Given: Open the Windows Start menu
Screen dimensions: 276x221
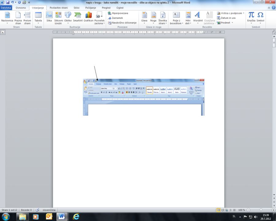Looking at the screenshot, I should coord(6,217).
